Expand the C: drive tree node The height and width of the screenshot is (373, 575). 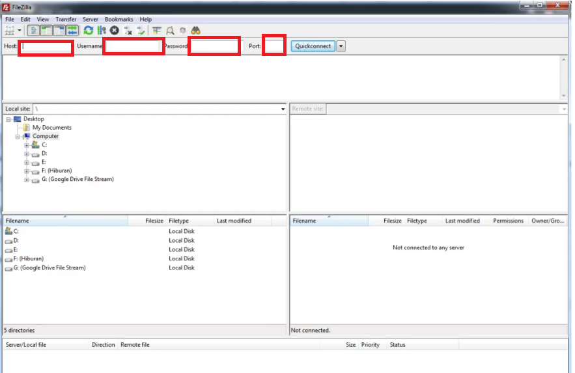click(x=27, y=145)
